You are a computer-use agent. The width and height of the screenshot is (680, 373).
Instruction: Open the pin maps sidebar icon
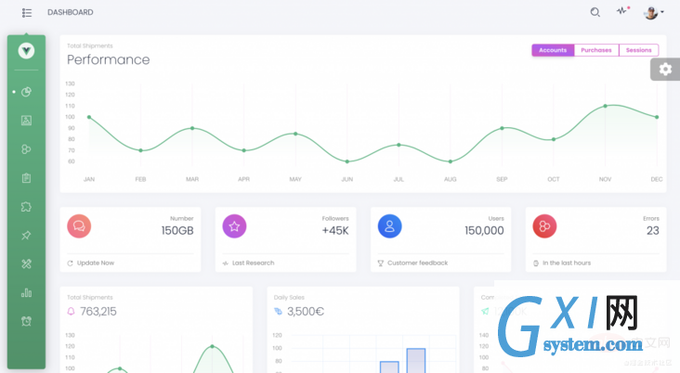26,236
